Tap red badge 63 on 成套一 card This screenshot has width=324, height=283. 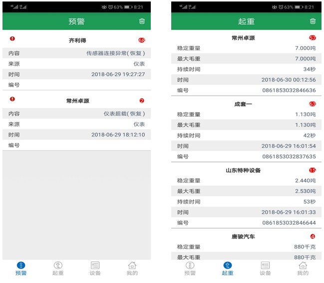point(313,104)
